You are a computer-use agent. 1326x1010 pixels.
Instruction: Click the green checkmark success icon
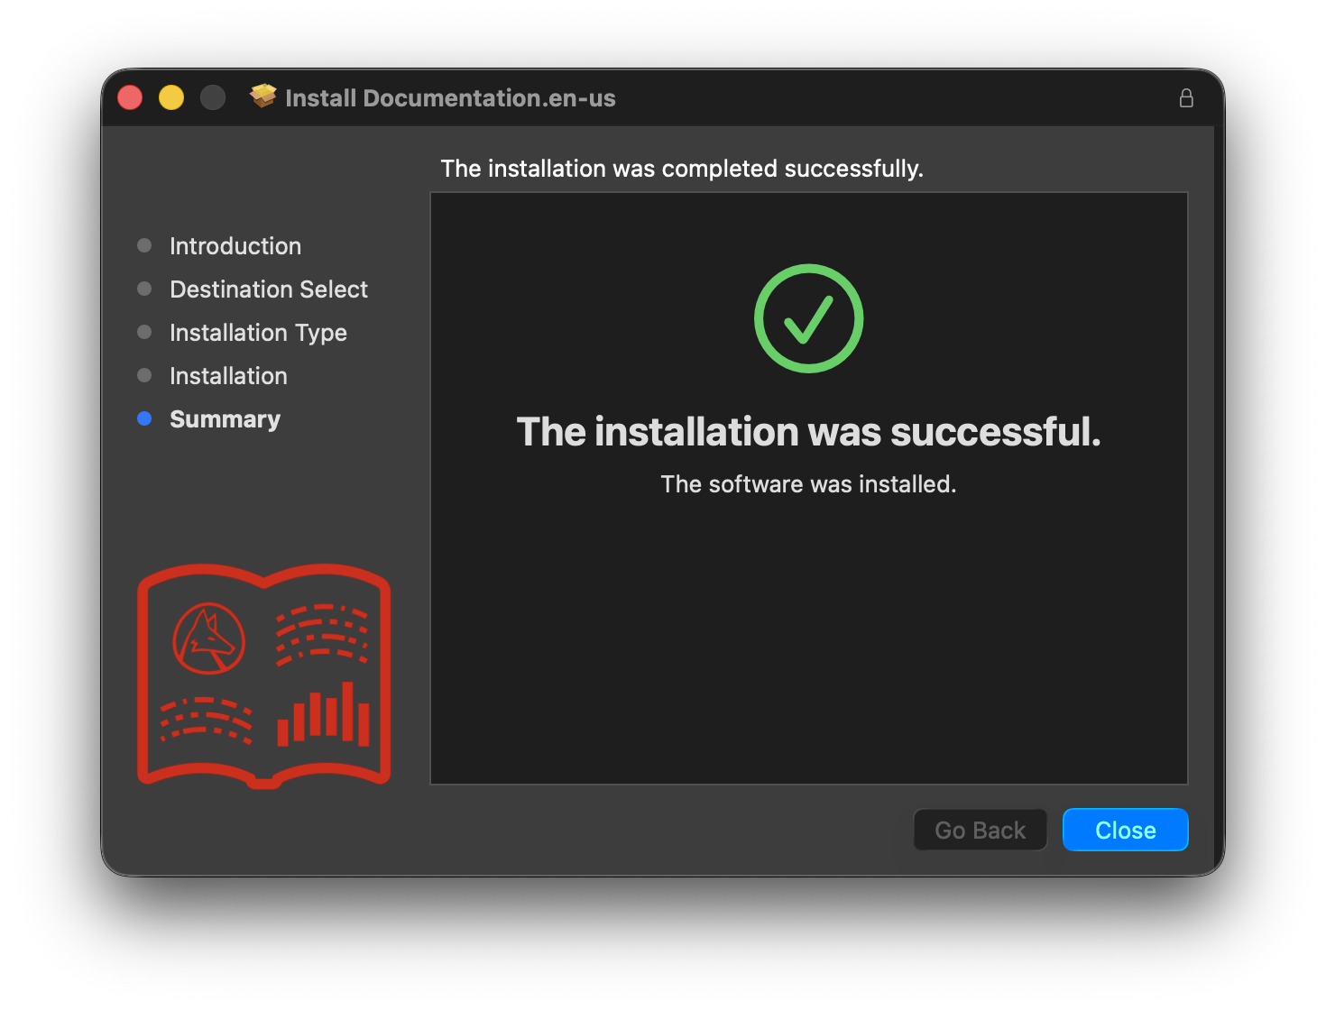coord(808,318)
